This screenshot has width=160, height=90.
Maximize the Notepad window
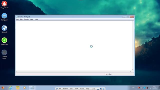128,17
